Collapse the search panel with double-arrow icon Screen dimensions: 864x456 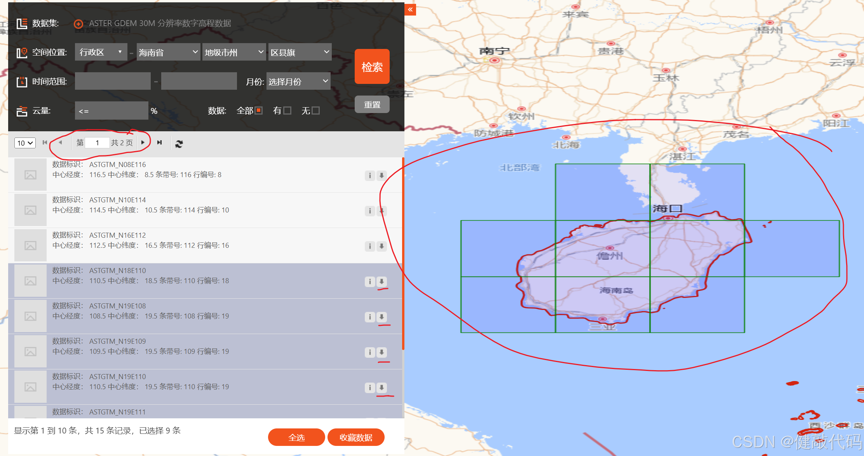[410, 10]
